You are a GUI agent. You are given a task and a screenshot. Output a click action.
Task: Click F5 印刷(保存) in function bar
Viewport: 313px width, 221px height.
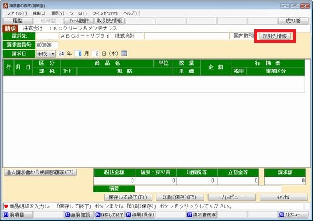point(140,214)
